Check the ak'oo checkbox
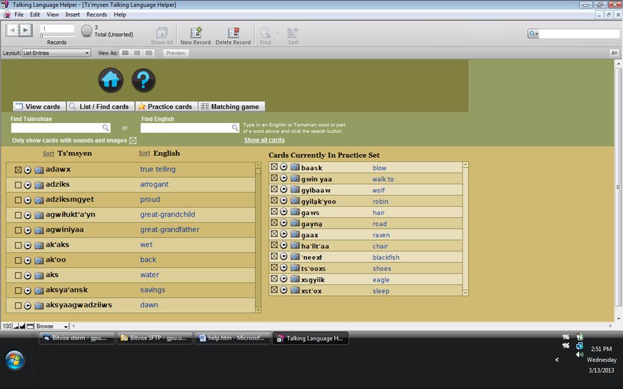 18,261
